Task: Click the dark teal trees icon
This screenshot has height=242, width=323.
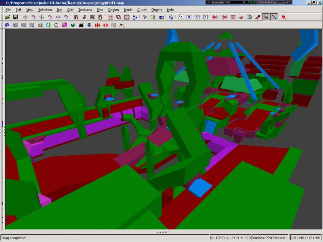Action: 73,25
